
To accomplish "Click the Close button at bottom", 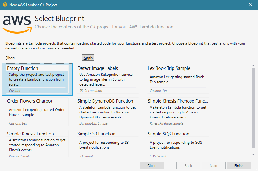I will 152,165.
